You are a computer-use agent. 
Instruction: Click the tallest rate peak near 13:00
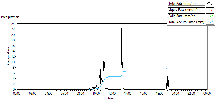[x=121, y=29]
